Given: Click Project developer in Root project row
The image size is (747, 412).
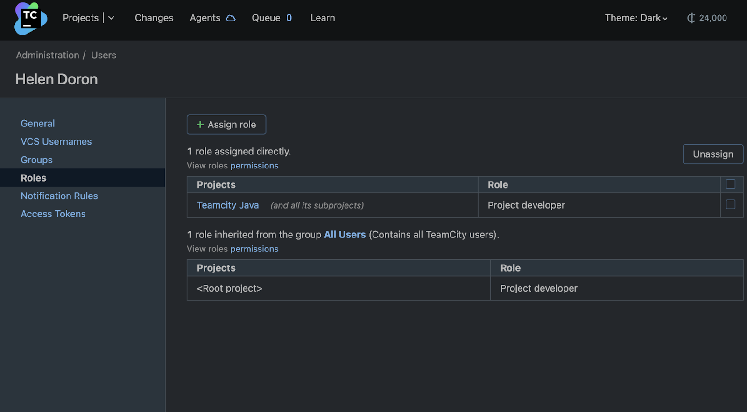Looking at the screenshot, I should click(x=539, y=288).
